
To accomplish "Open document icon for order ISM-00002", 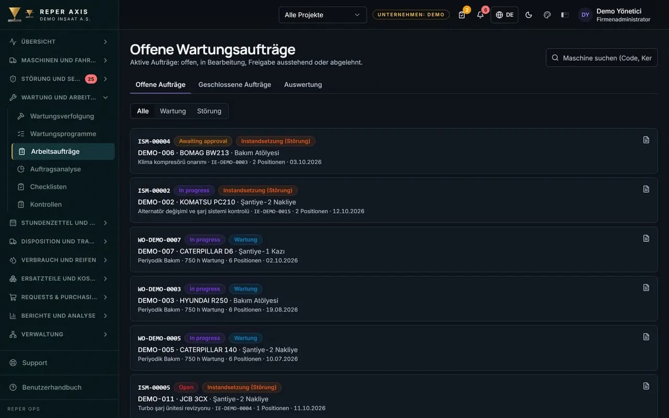I will coord(646,189).
